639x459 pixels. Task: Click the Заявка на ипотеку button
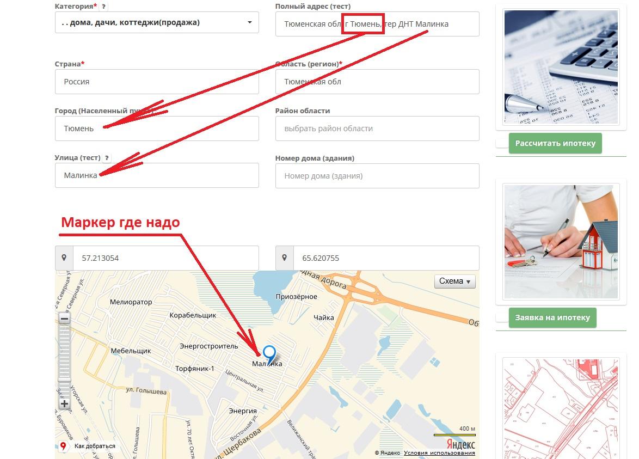click(552, 317)
